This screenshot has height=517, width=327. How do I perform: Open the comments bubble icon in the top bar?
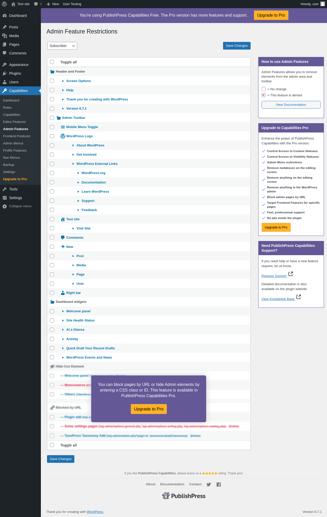(x=36, y=4)
